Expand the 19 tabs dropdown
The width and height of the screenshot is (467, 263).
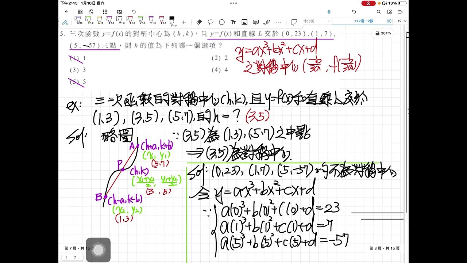point(401,21)
